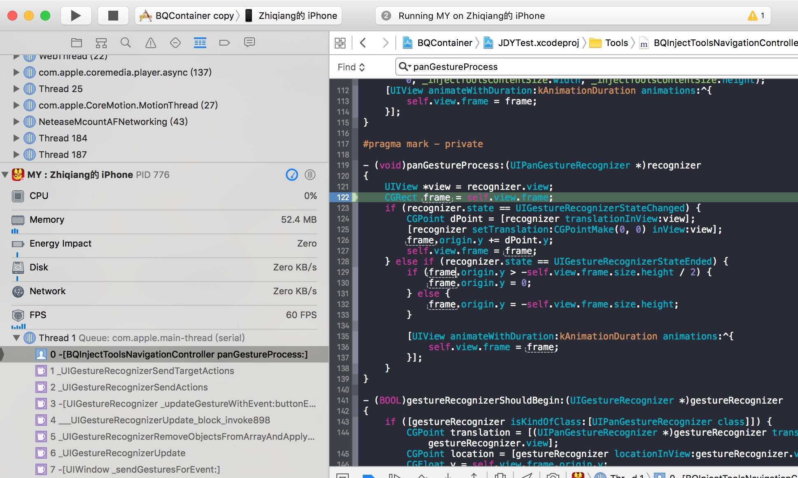
Task: Select frame 7 -[UIWindow _sendGesturesForEvent:]
Action: [x=164, y=469]
